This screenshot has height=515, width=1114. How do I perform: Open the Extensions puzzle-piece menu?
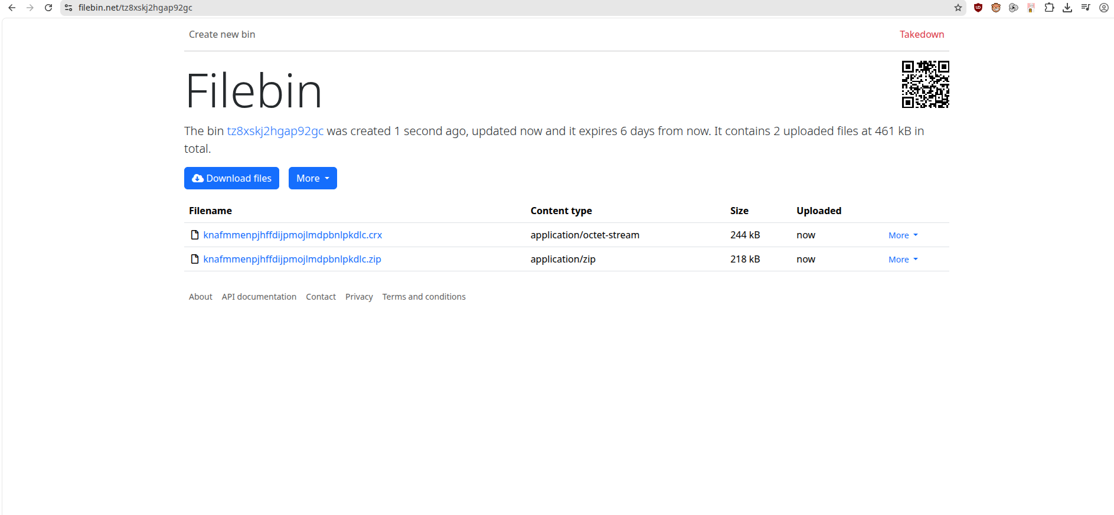pos(1049,8)
